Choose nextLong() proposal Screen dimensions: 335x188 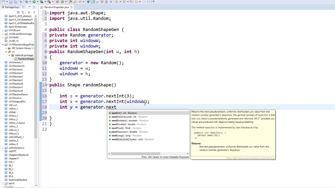coord(148,136)
